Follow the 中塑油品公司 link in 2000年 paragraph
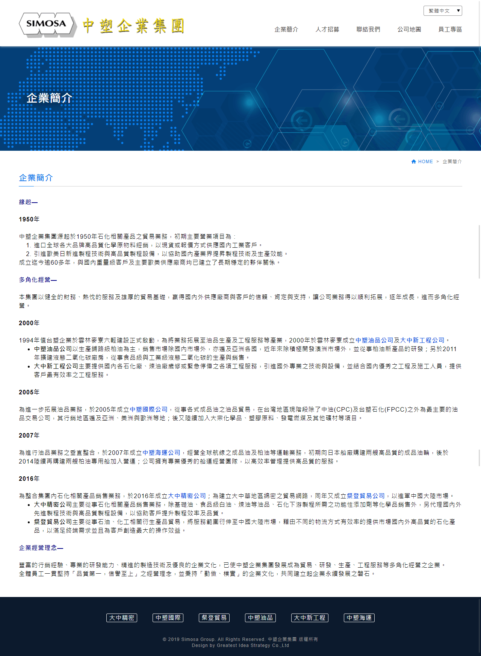Image resolution: width=481 pixels, height=656 pixels. (374, 340)
